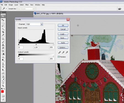Open the eyedropper tool preset picker
The height and width of the screenshot is (103, 124).
[x=4, y=9]
